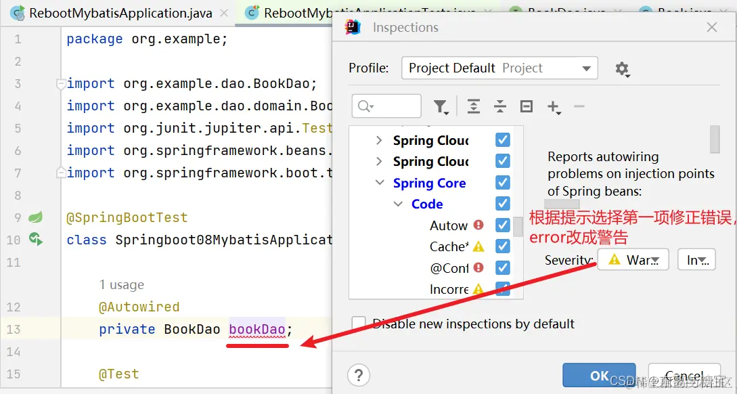Click the run test gutter icon at line 10

[36, 240]
